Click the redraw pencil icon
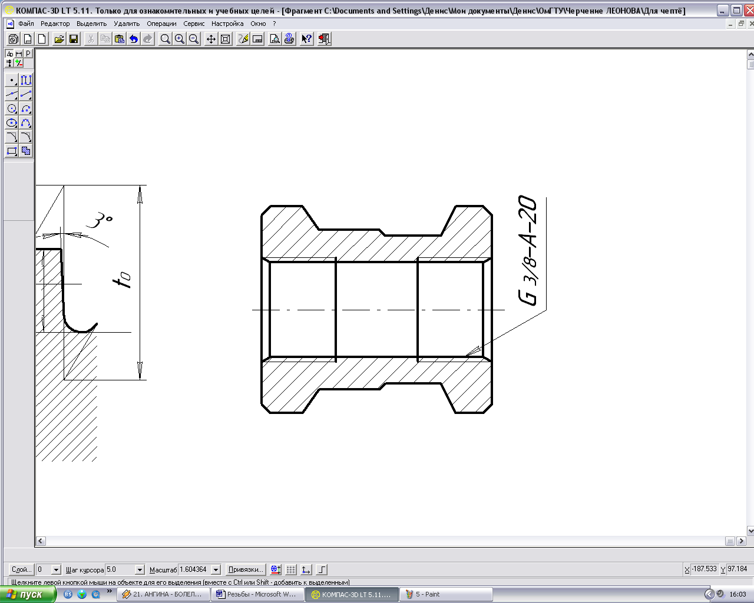 (x=243, y=39)
